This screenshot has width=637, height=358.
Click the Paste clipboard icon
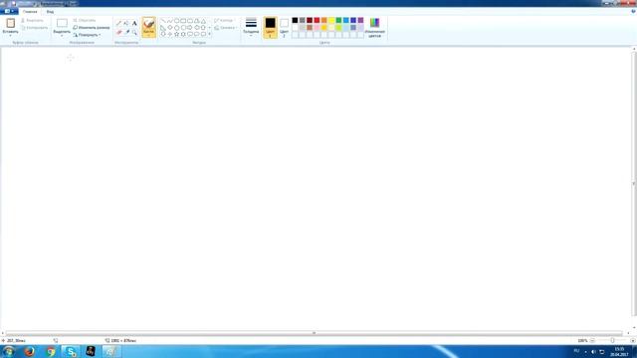pyautogui.click(x=11, y=23)
